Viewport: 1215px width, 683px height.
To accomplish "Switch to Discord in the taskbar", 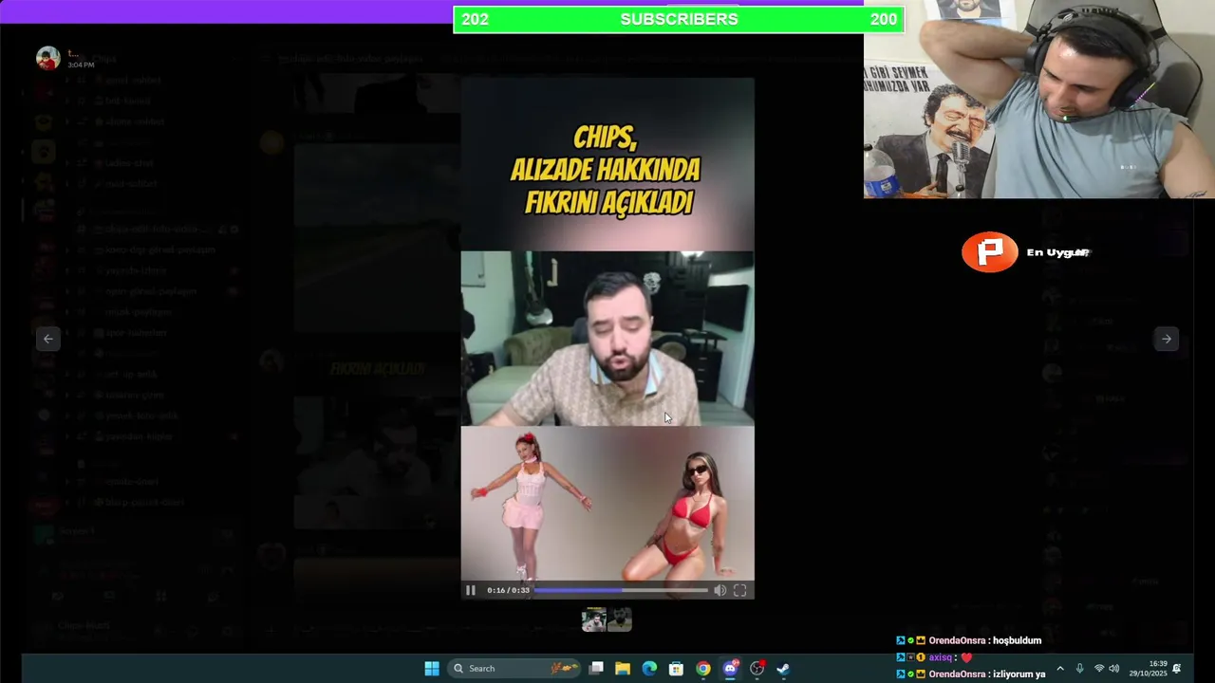I will [x=730, y=668].
